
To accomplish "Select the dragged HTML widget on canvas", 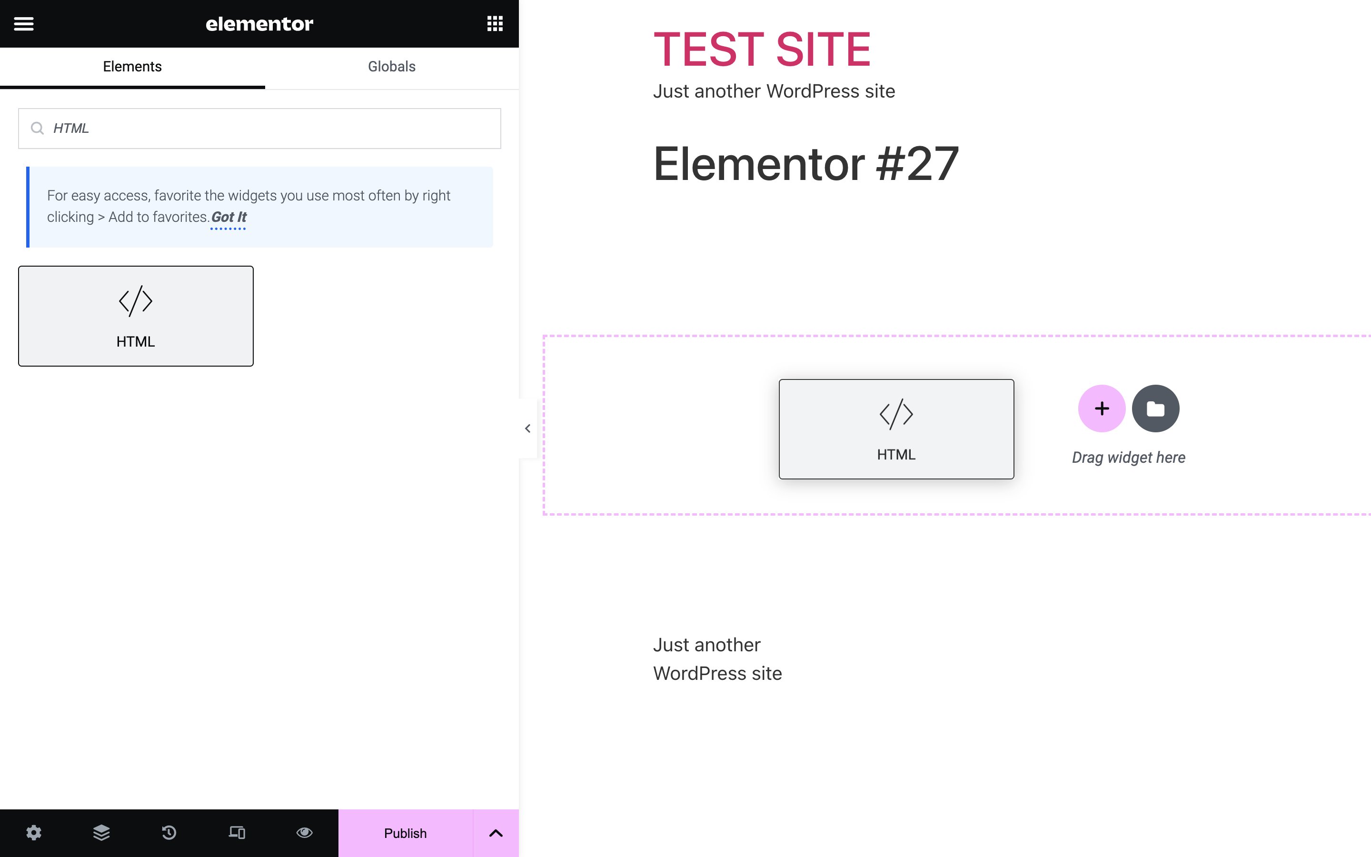I will pos(895,429).
